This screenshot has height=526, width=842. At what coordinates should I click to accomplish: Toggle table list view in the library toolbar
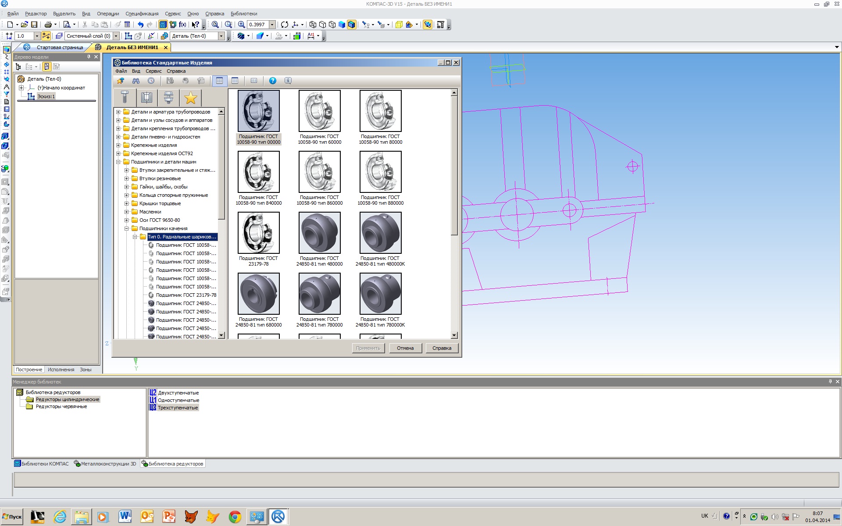(x=235, y=81)
